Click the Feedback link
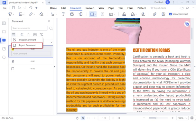Image resolution: width=196 pixels, height=121 pixels. pos(159,2)
